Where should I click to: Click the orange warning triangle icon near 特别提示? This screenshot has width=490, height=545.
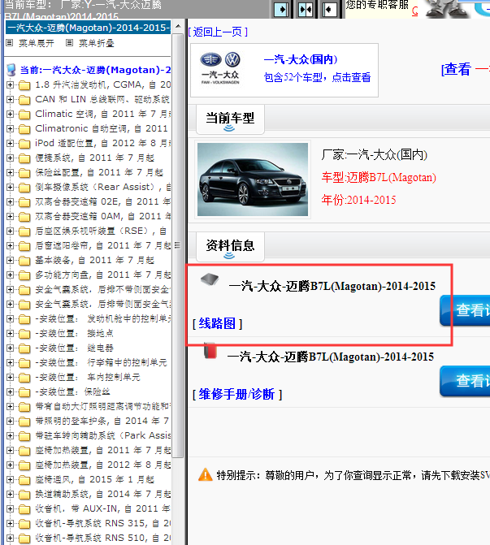[205, 474]
